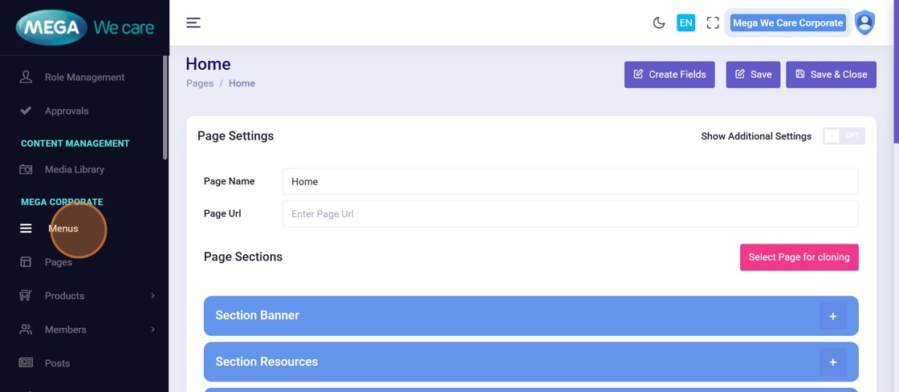Click the Members people icon in sidebar
Screen dimensions: 899x392
coord(26,329)
